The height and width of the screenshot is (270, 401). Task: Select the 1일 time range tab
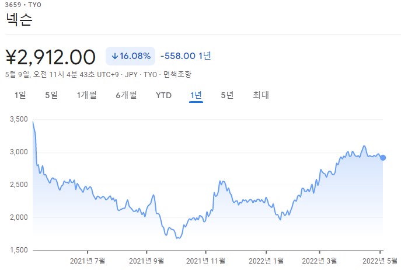(20, 95)
